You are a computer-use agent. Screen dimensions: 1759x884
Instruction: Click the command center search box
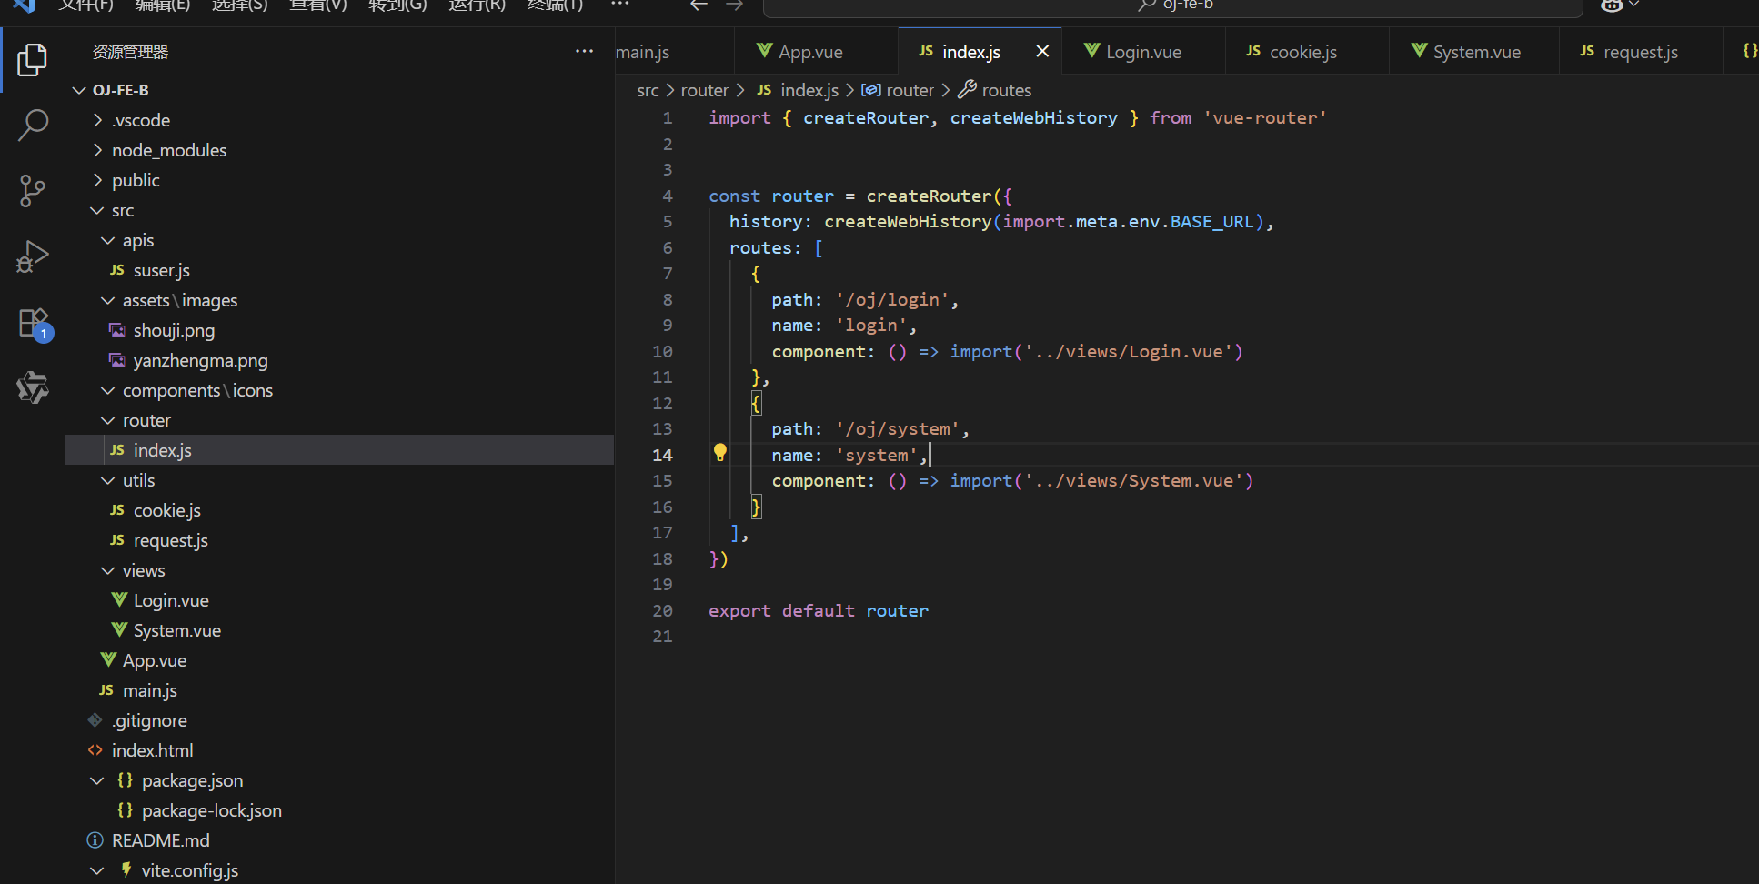[1173, 6]
